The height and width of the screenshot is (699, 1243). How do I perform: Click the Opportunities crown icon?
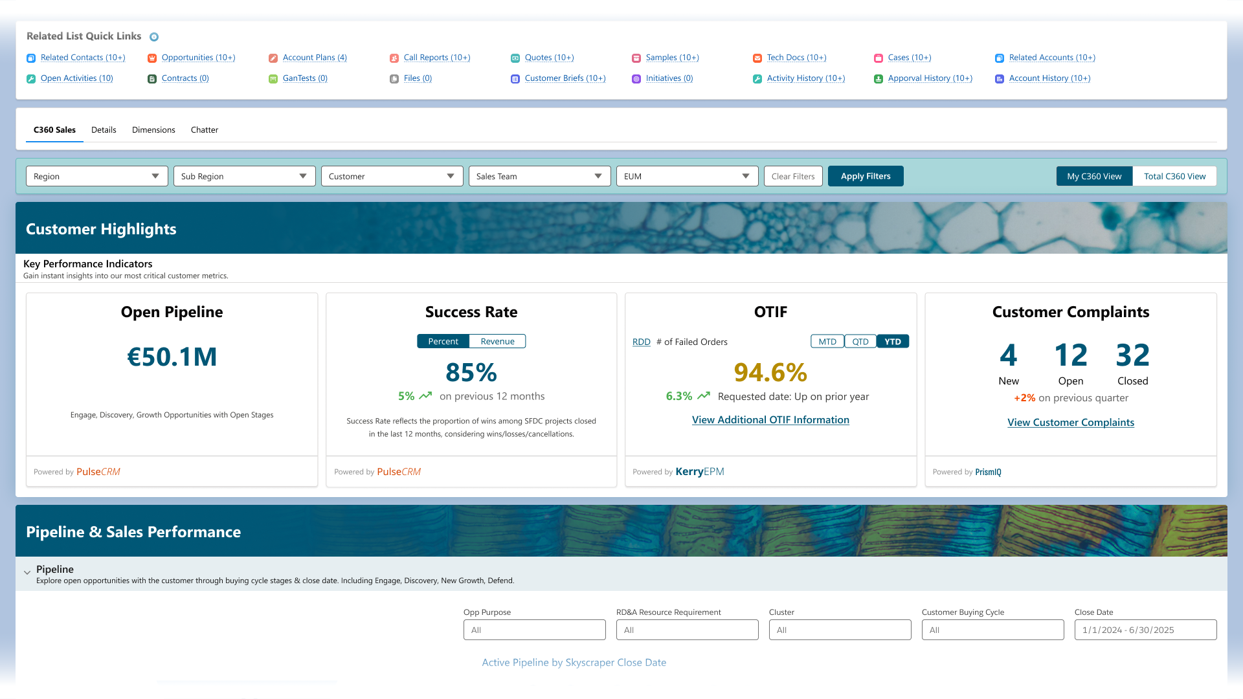[x=152, y=58]
